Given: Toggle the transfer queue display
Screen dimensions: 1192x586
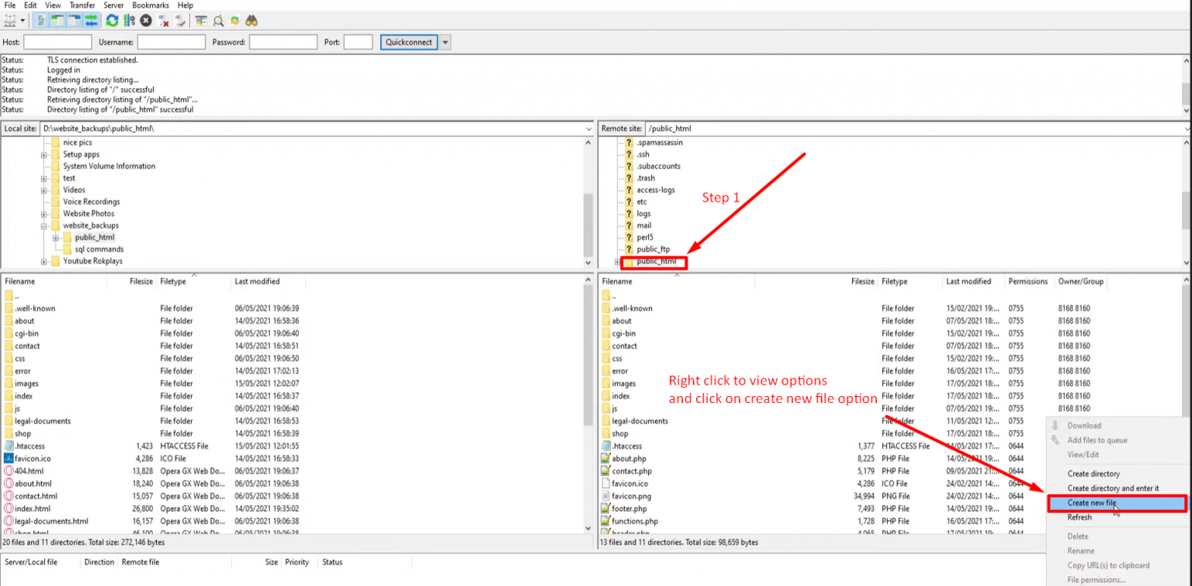Looking at the screenshot, I should tap(91, 21).
